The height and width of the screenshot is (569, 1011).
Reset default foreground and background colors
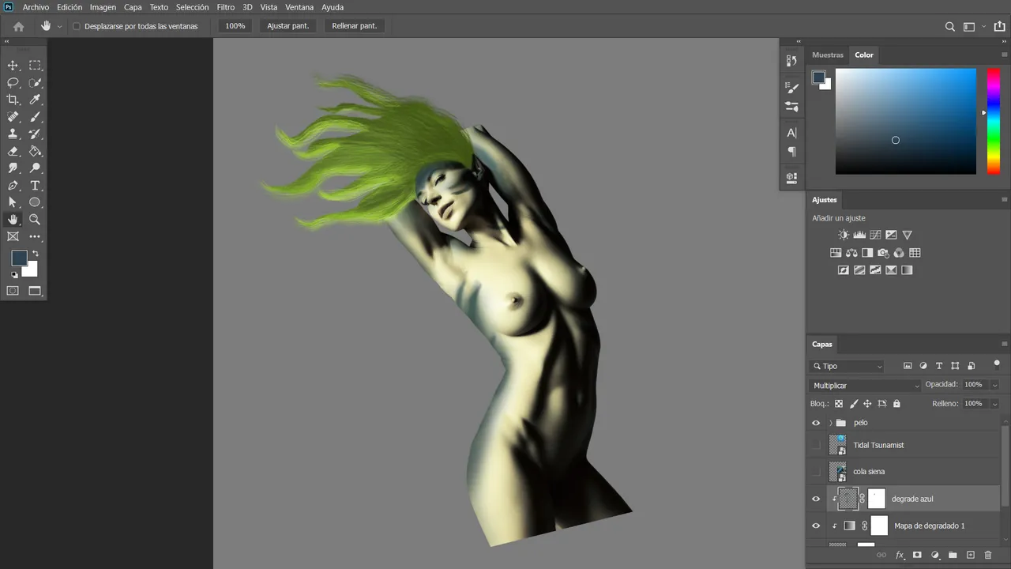coord(14,275)
